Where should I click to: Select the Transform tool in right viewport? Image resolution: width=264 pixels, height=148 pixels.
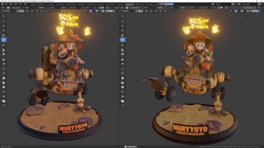coord(122,40)
